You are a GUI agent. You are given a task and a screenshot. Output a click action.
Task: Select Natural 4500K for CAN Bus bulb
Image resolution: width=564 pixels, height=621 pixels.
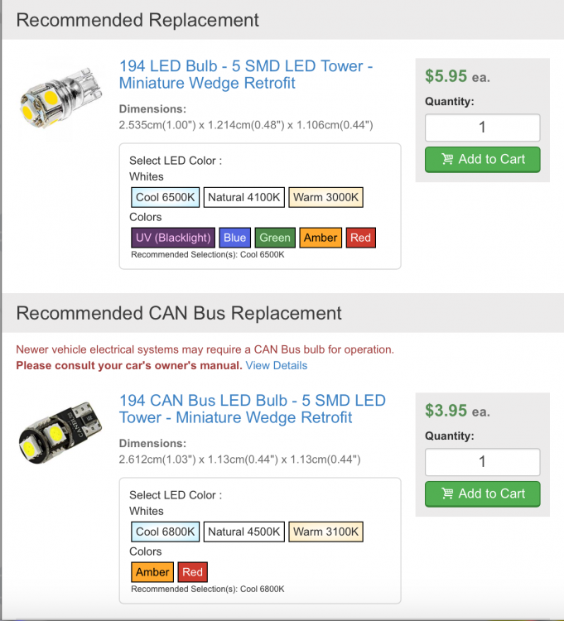[244, 532]
